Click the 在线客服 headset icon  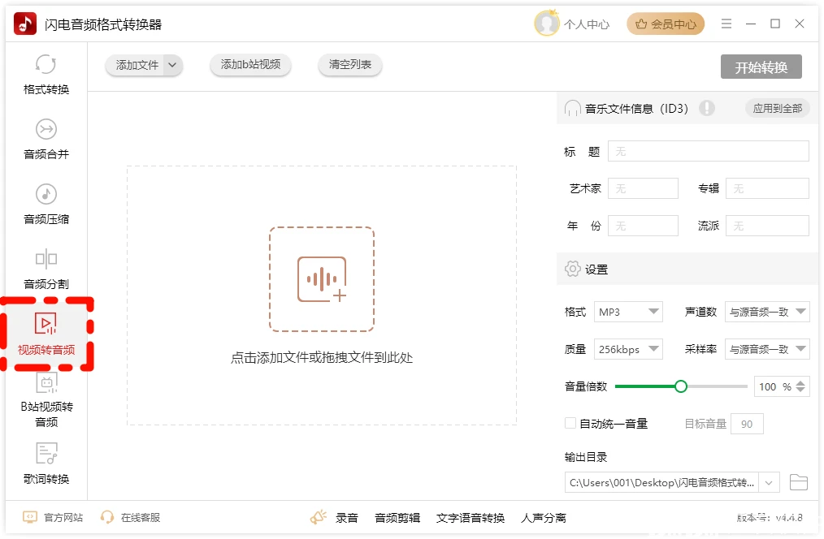click(x=107, y=517)
